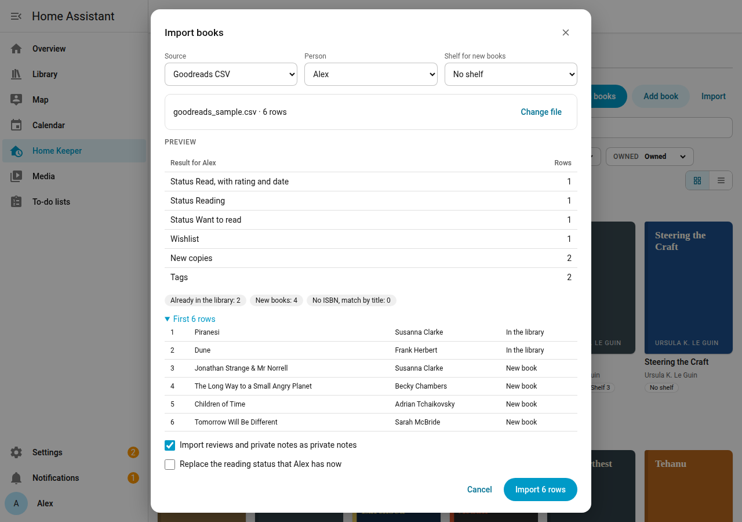Check Replace the reading status option
This screenshot has width=742, height=522.
click(170, 465)
